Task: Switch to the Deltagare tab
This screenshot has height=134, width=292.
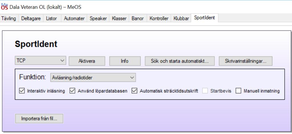Action: (31, 18)
